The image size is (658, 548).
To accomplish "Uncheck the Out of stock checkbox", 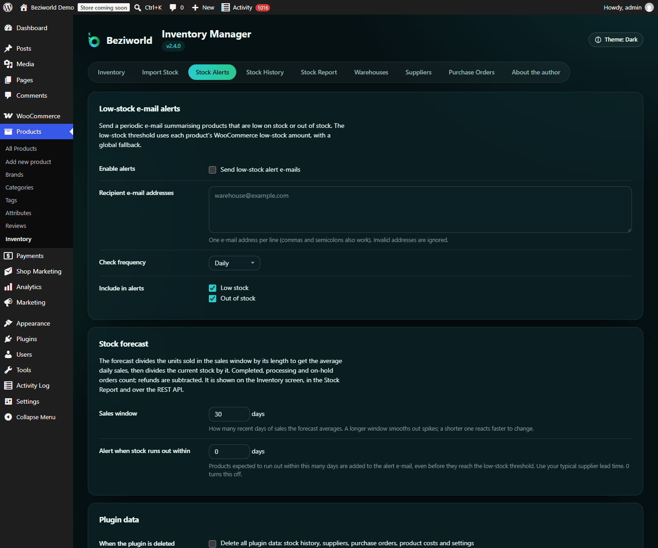I will coord(212,299).
